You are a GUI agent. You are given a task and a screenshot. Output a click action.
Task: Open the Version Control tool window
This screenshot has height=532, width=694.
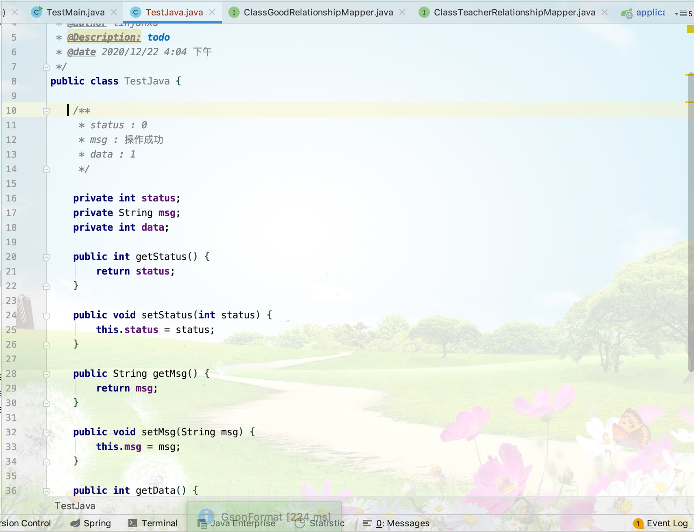(x=25, y=523)
